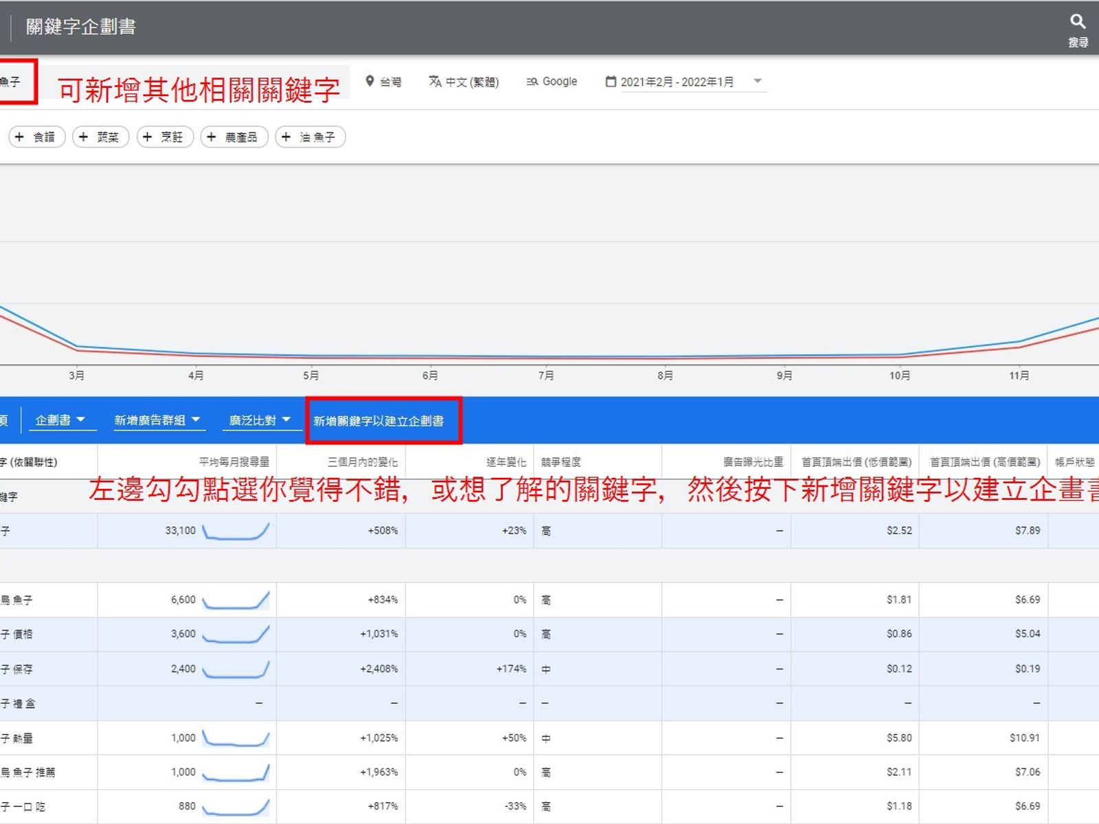Click the 11月 chart axis label
This screenshot has width=1099, height=824.
(x=1019, y=376)
